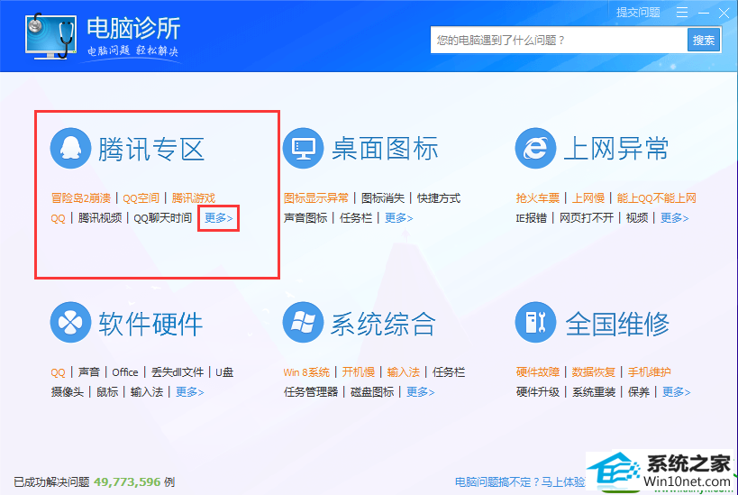Click the 桌面图标 monitor icon

click(303, 149)
